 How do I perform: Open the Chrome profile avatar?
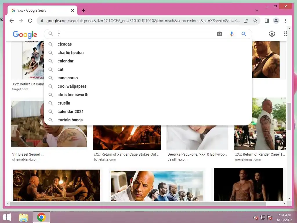[x=276, y=21]
